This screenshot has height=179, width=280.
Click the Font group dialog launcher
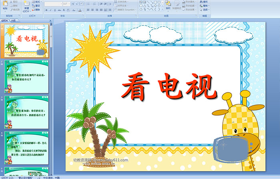point(83,16)
